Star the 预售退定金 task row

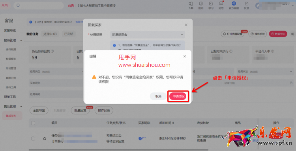click(x=45, y=138)
